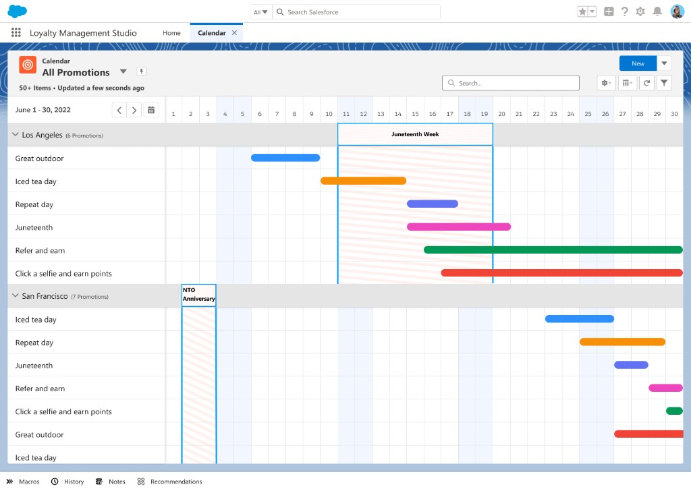
Task: Click San Francisco Great outdoor red bar
Action: point(648,434)
